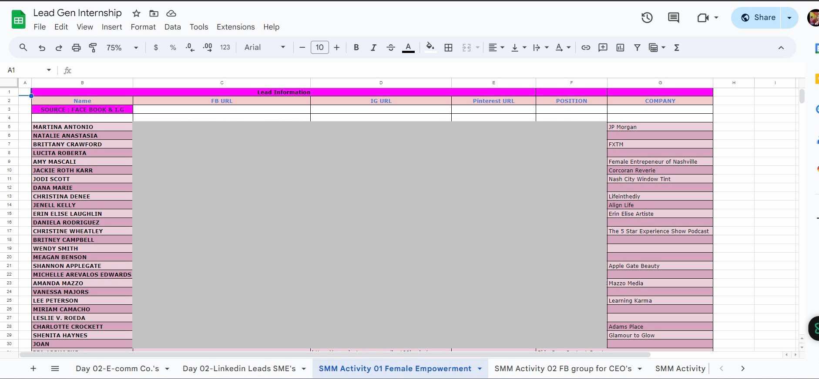Viewport: 819px width, 379px height.
Task: Click the font size field
Action: 319,48
